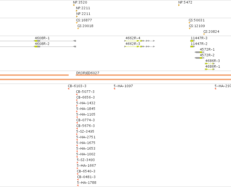
Task: Click the NP:3520 insertion triangle marker
Action: click(74, 5)
